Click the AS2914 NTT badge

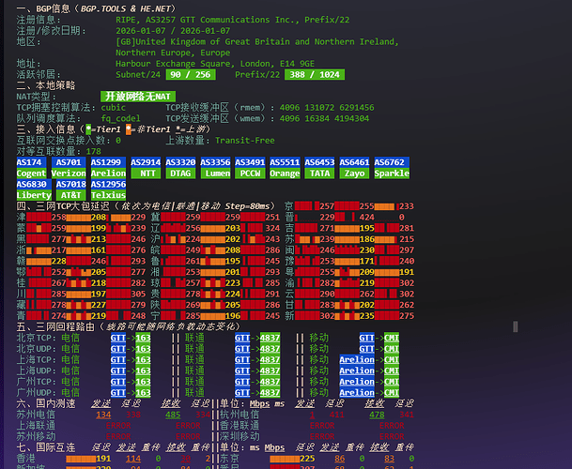point(146,168)
